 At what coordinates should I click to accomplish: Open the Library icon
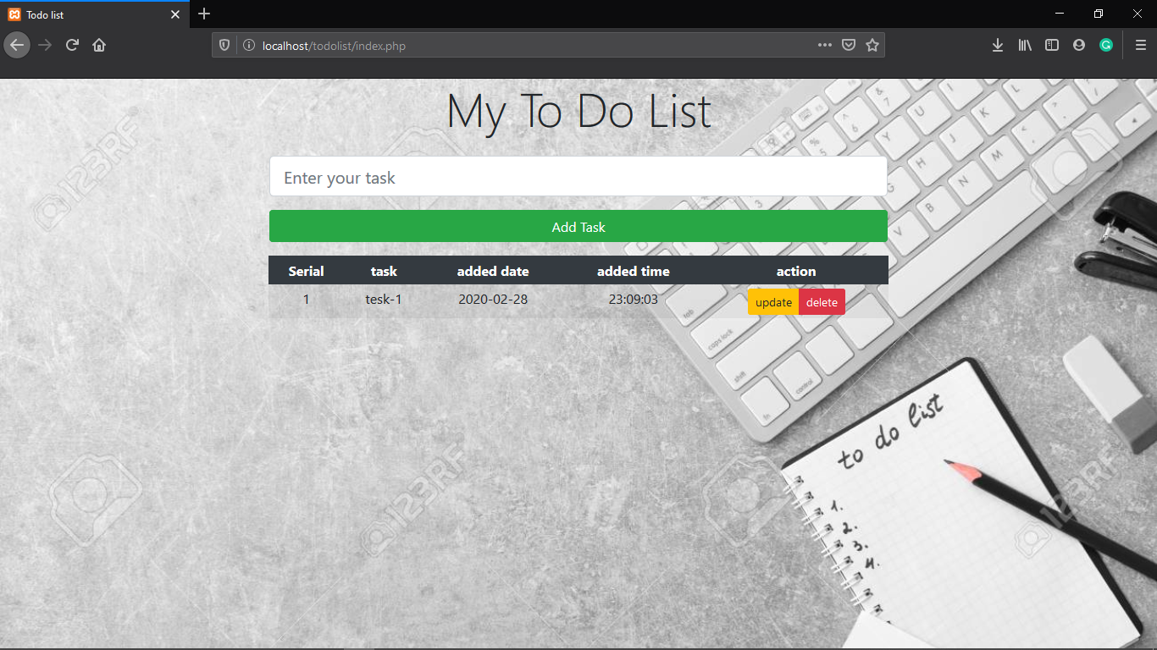point(1025,46)
